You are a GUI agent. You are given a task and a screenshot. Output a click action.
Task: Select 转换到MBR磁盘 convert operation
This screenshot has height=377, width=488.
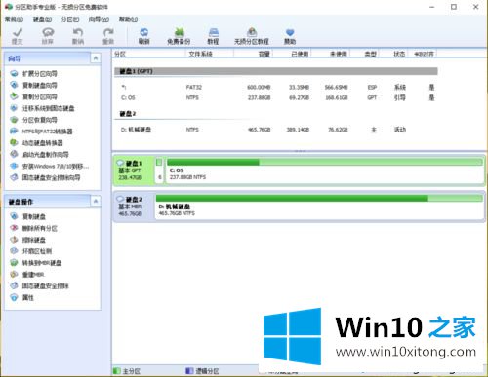36,263
